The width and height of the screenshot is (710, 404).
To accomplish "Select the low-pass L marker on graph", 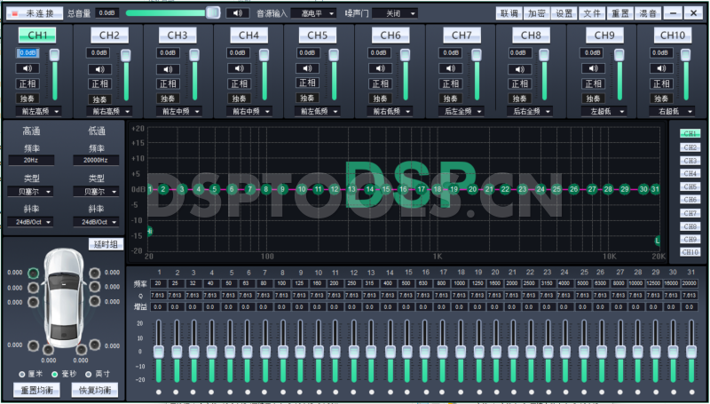I will pos(657,241).
